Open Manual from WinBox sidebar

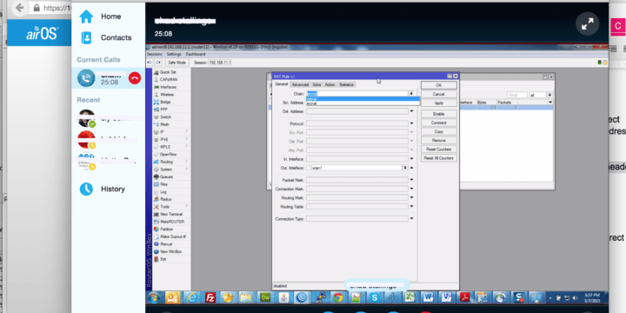pyautogui.click(x=166, y=244)
